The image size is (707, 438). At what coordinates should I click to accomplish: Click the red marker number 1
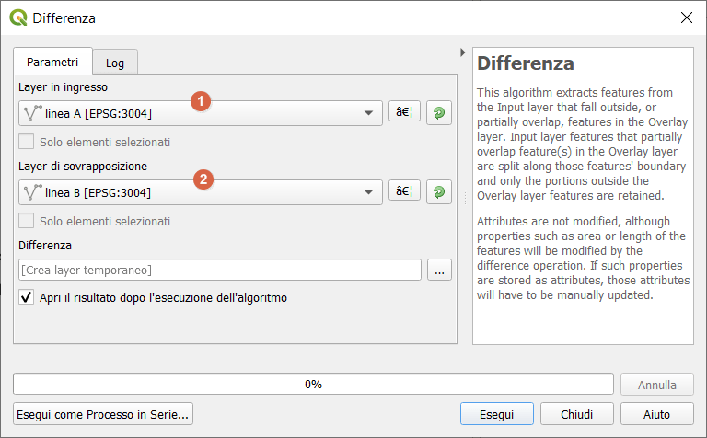click(200, 99)
